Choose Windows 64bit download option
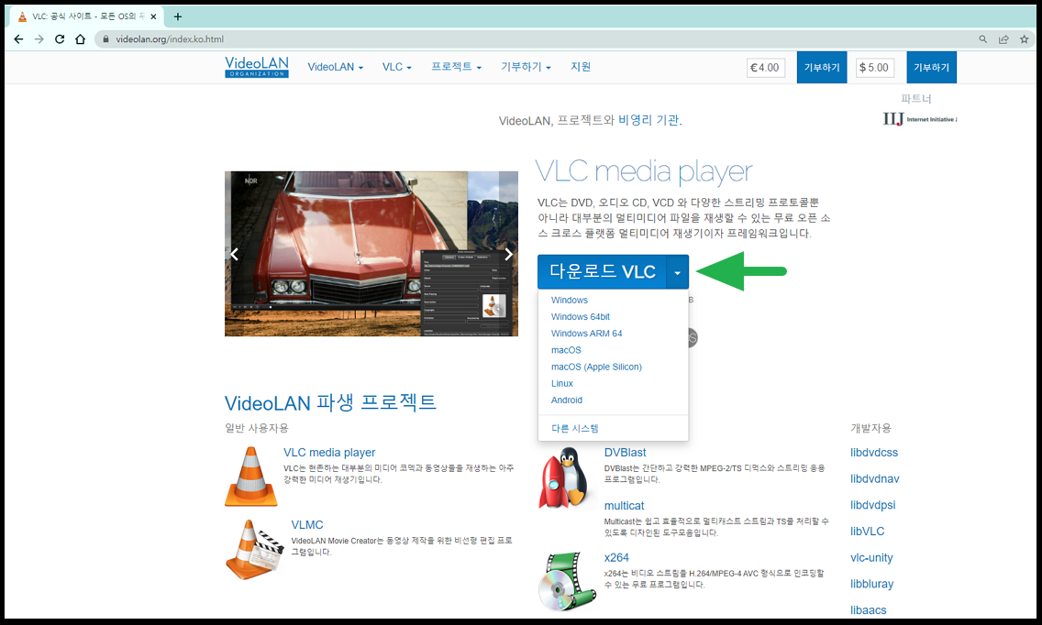The width and height of the screenshot is (1042, 625). click(580, 317)
